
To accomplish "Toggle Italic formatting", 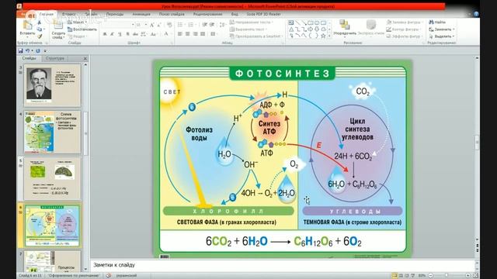I will (x=112, y=34).
